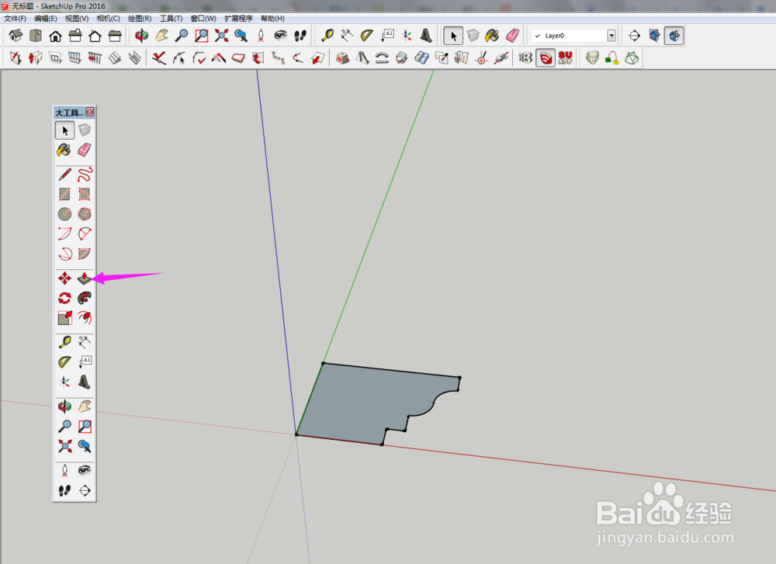Open the 扩展程序 menu
The width and height of the screenshot is (776, 564).
(238, 19)
